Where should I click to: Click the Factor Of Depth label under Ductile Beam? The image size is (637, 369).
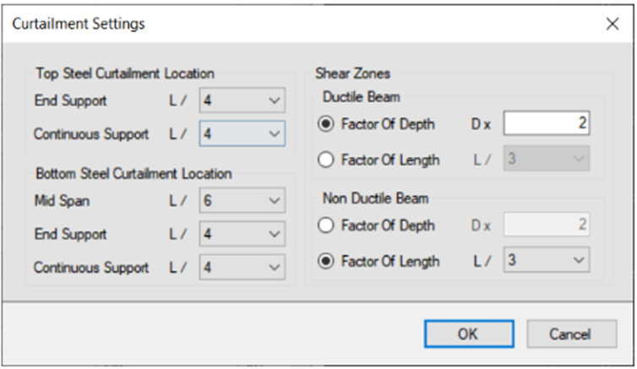click(x=388, y=124)
